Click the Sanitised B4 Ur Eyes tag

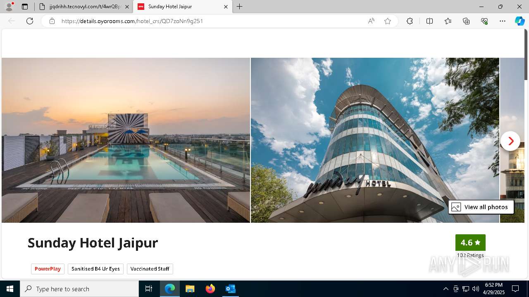[x=95, y=269]
